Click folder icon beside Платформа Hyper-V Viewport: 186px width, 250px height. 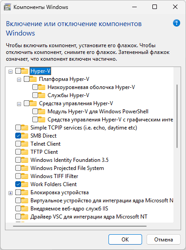pos(33,79)
